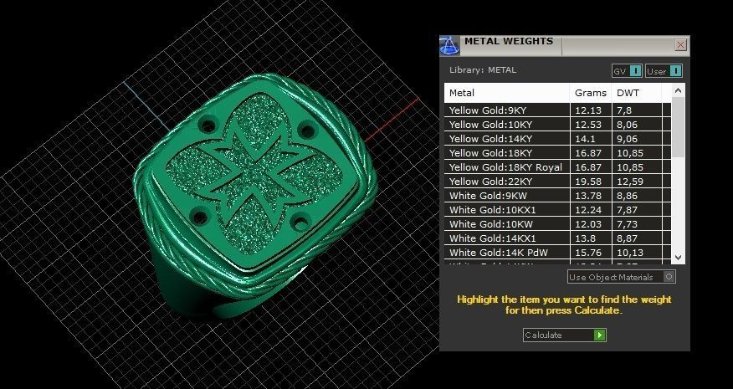
Task: Click the METAL WEIGHTS panel title
Action: [509, 41]
